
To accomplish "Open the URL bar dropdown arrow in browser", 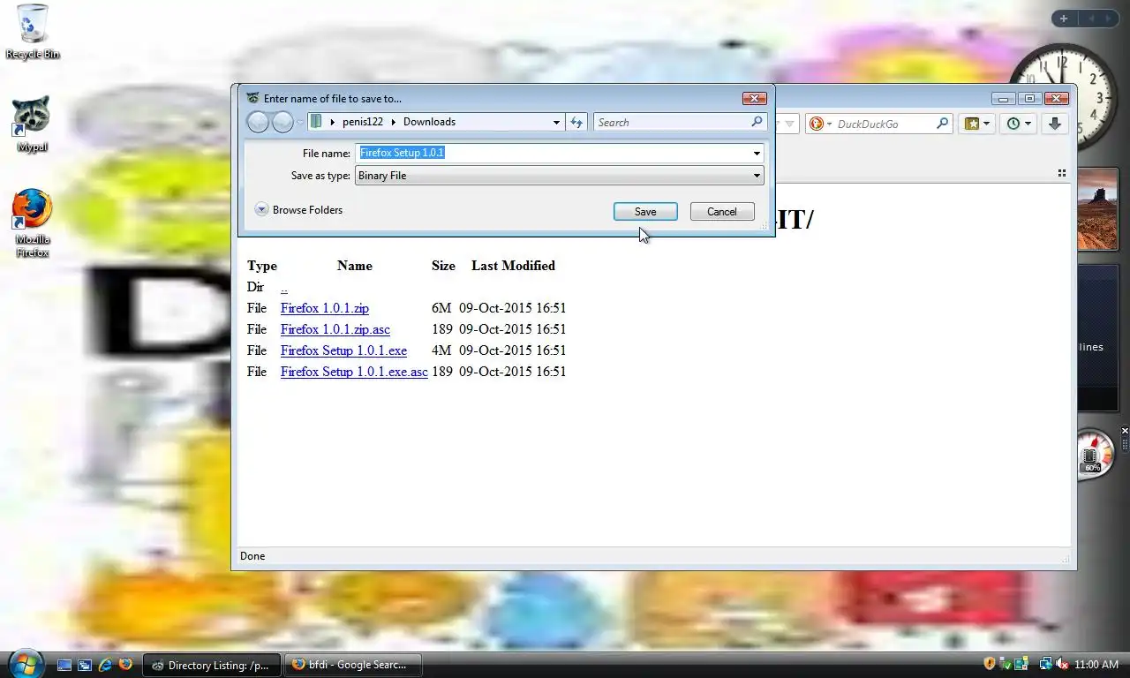I will [790, 124].
